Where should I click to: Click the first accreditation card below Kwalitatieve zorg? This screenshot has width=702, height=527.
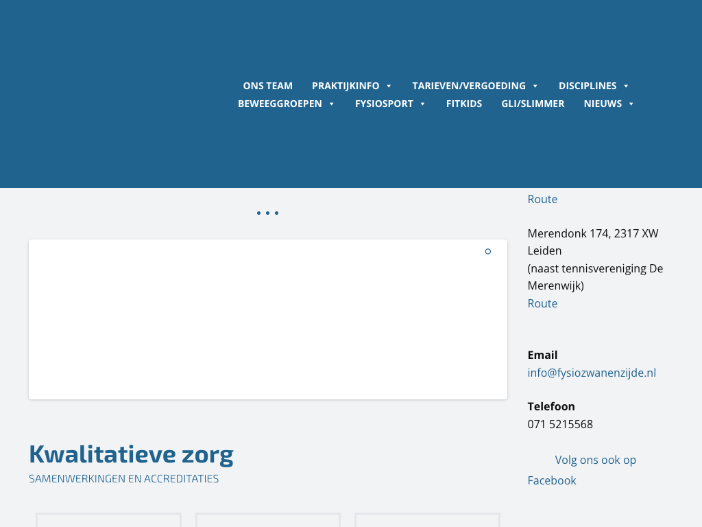[x=108, y=519]
